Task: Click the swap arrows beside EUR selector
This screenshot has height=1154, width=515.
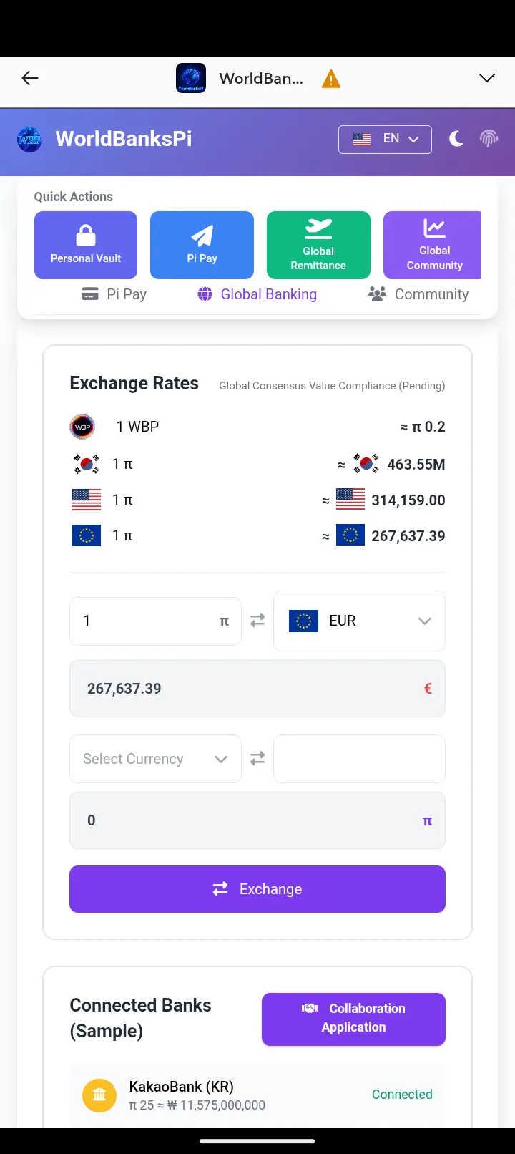Action: tap(257, 621)
